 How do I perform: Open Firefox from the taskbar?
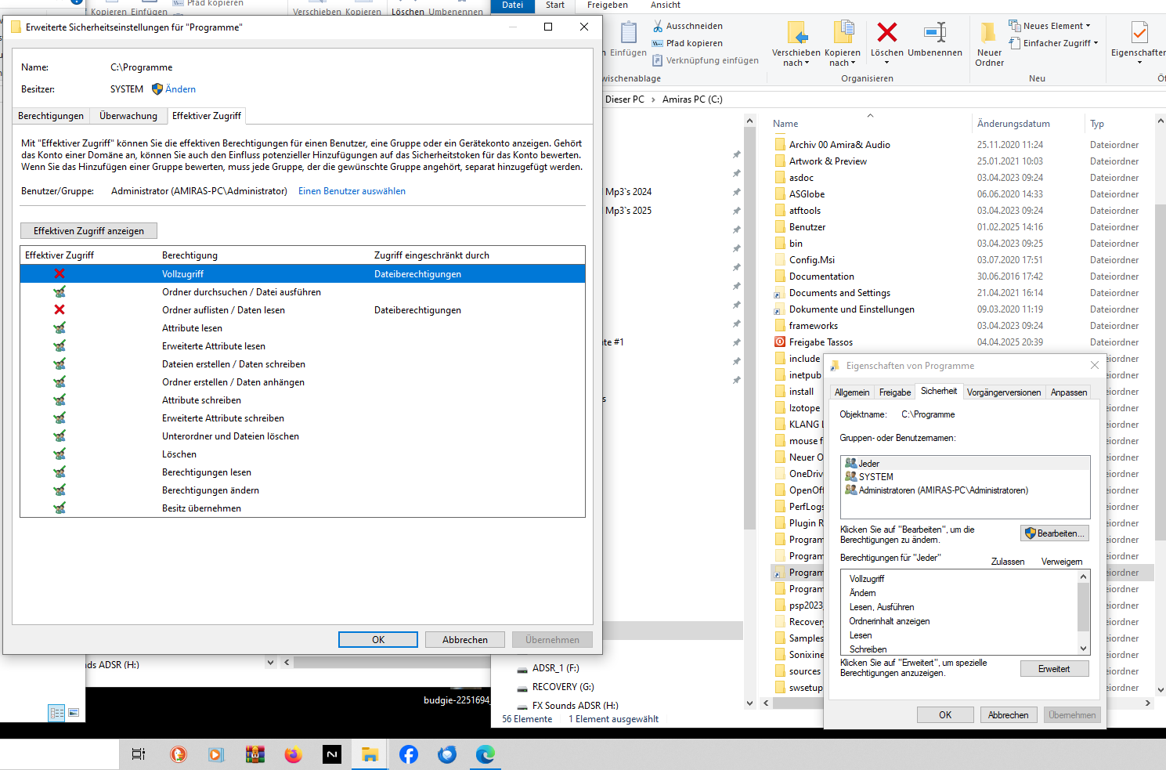293,754
